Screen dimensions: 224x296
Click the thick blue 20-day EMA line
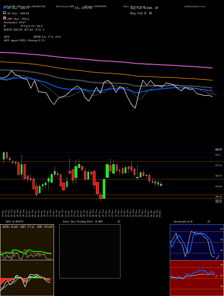click(106, 89)
